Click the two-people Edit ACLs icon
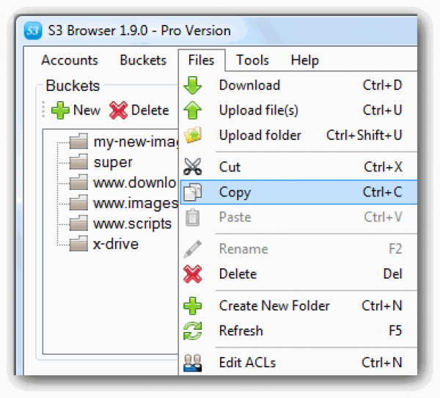Viewport: 440px width, 398px height. tap(192, 363)
